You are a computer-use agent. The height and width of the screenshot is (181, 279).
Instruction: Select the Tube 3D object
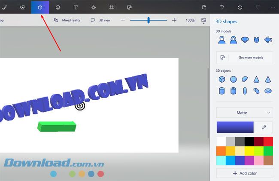coord(233,91)
